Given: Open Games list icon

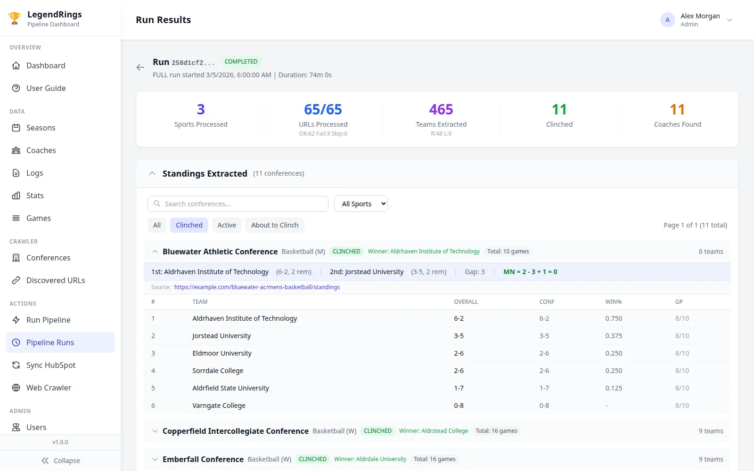Looking at the screenshot, I should (x=16, y=218).
